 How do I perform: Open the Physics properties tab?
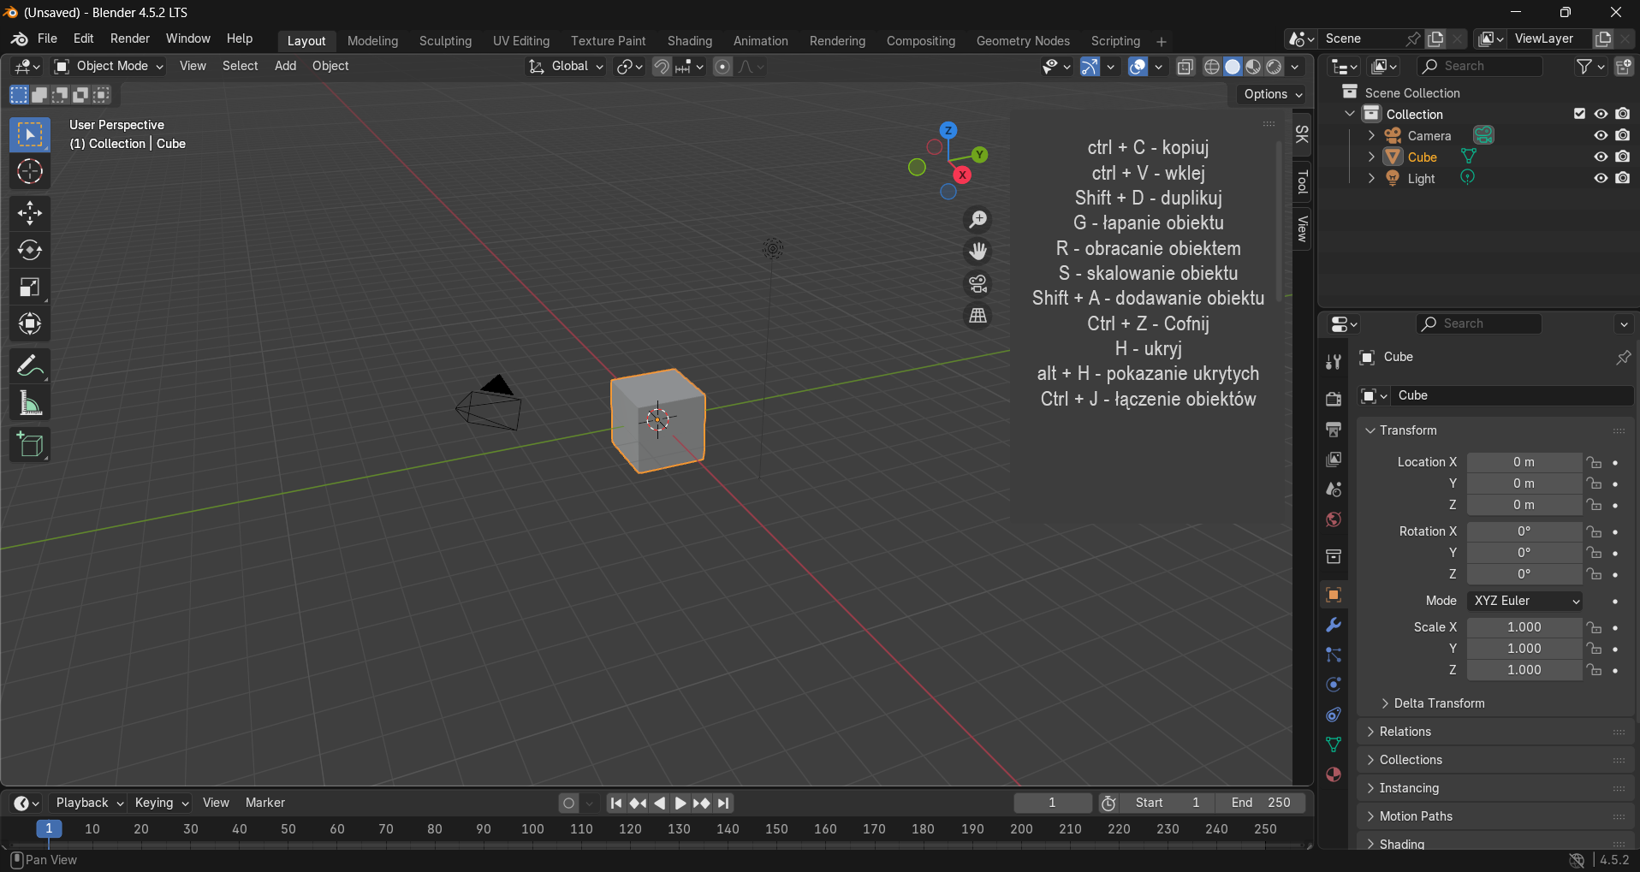click(x=1334, y=685)
